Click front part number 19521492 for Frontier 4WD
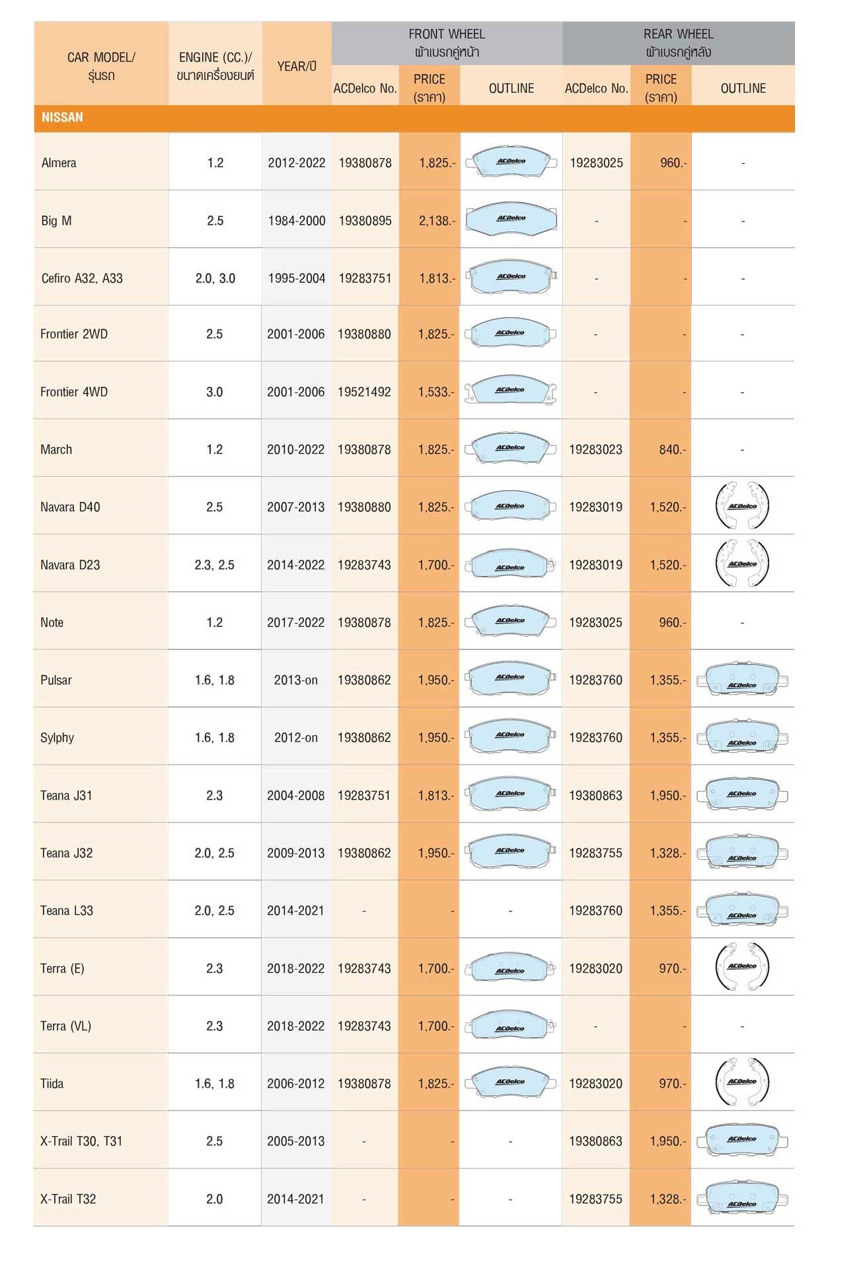 coord(364,392)
